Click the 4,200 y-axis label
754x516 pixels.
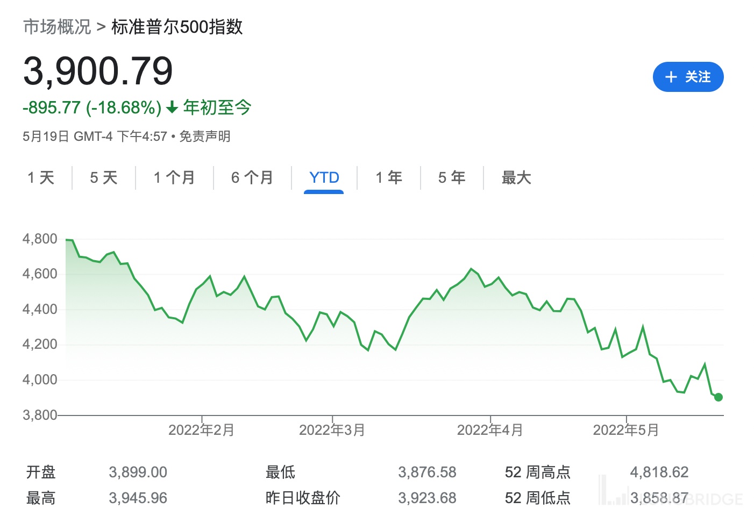[40, 344]
